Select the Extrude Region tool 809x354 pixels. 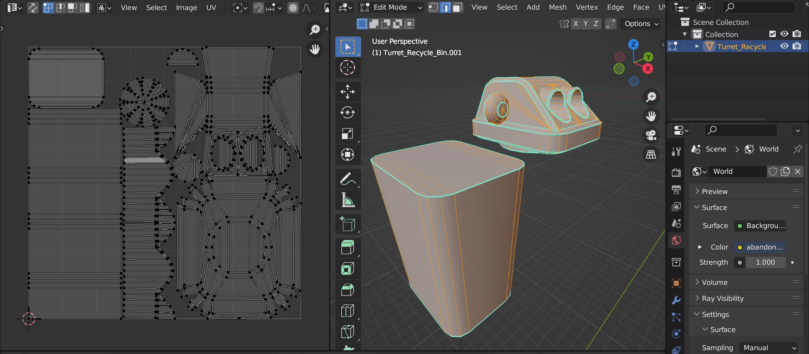tap(347, 248)
